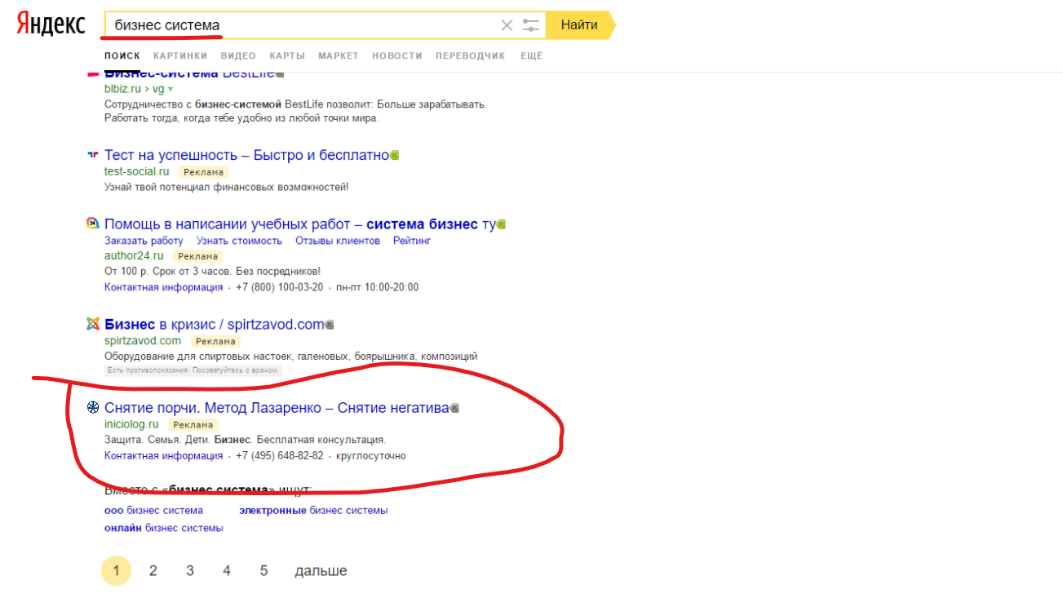1063x598 pixels.
Task: Click the Узнать стоимость sitelink
Action: 239,241
